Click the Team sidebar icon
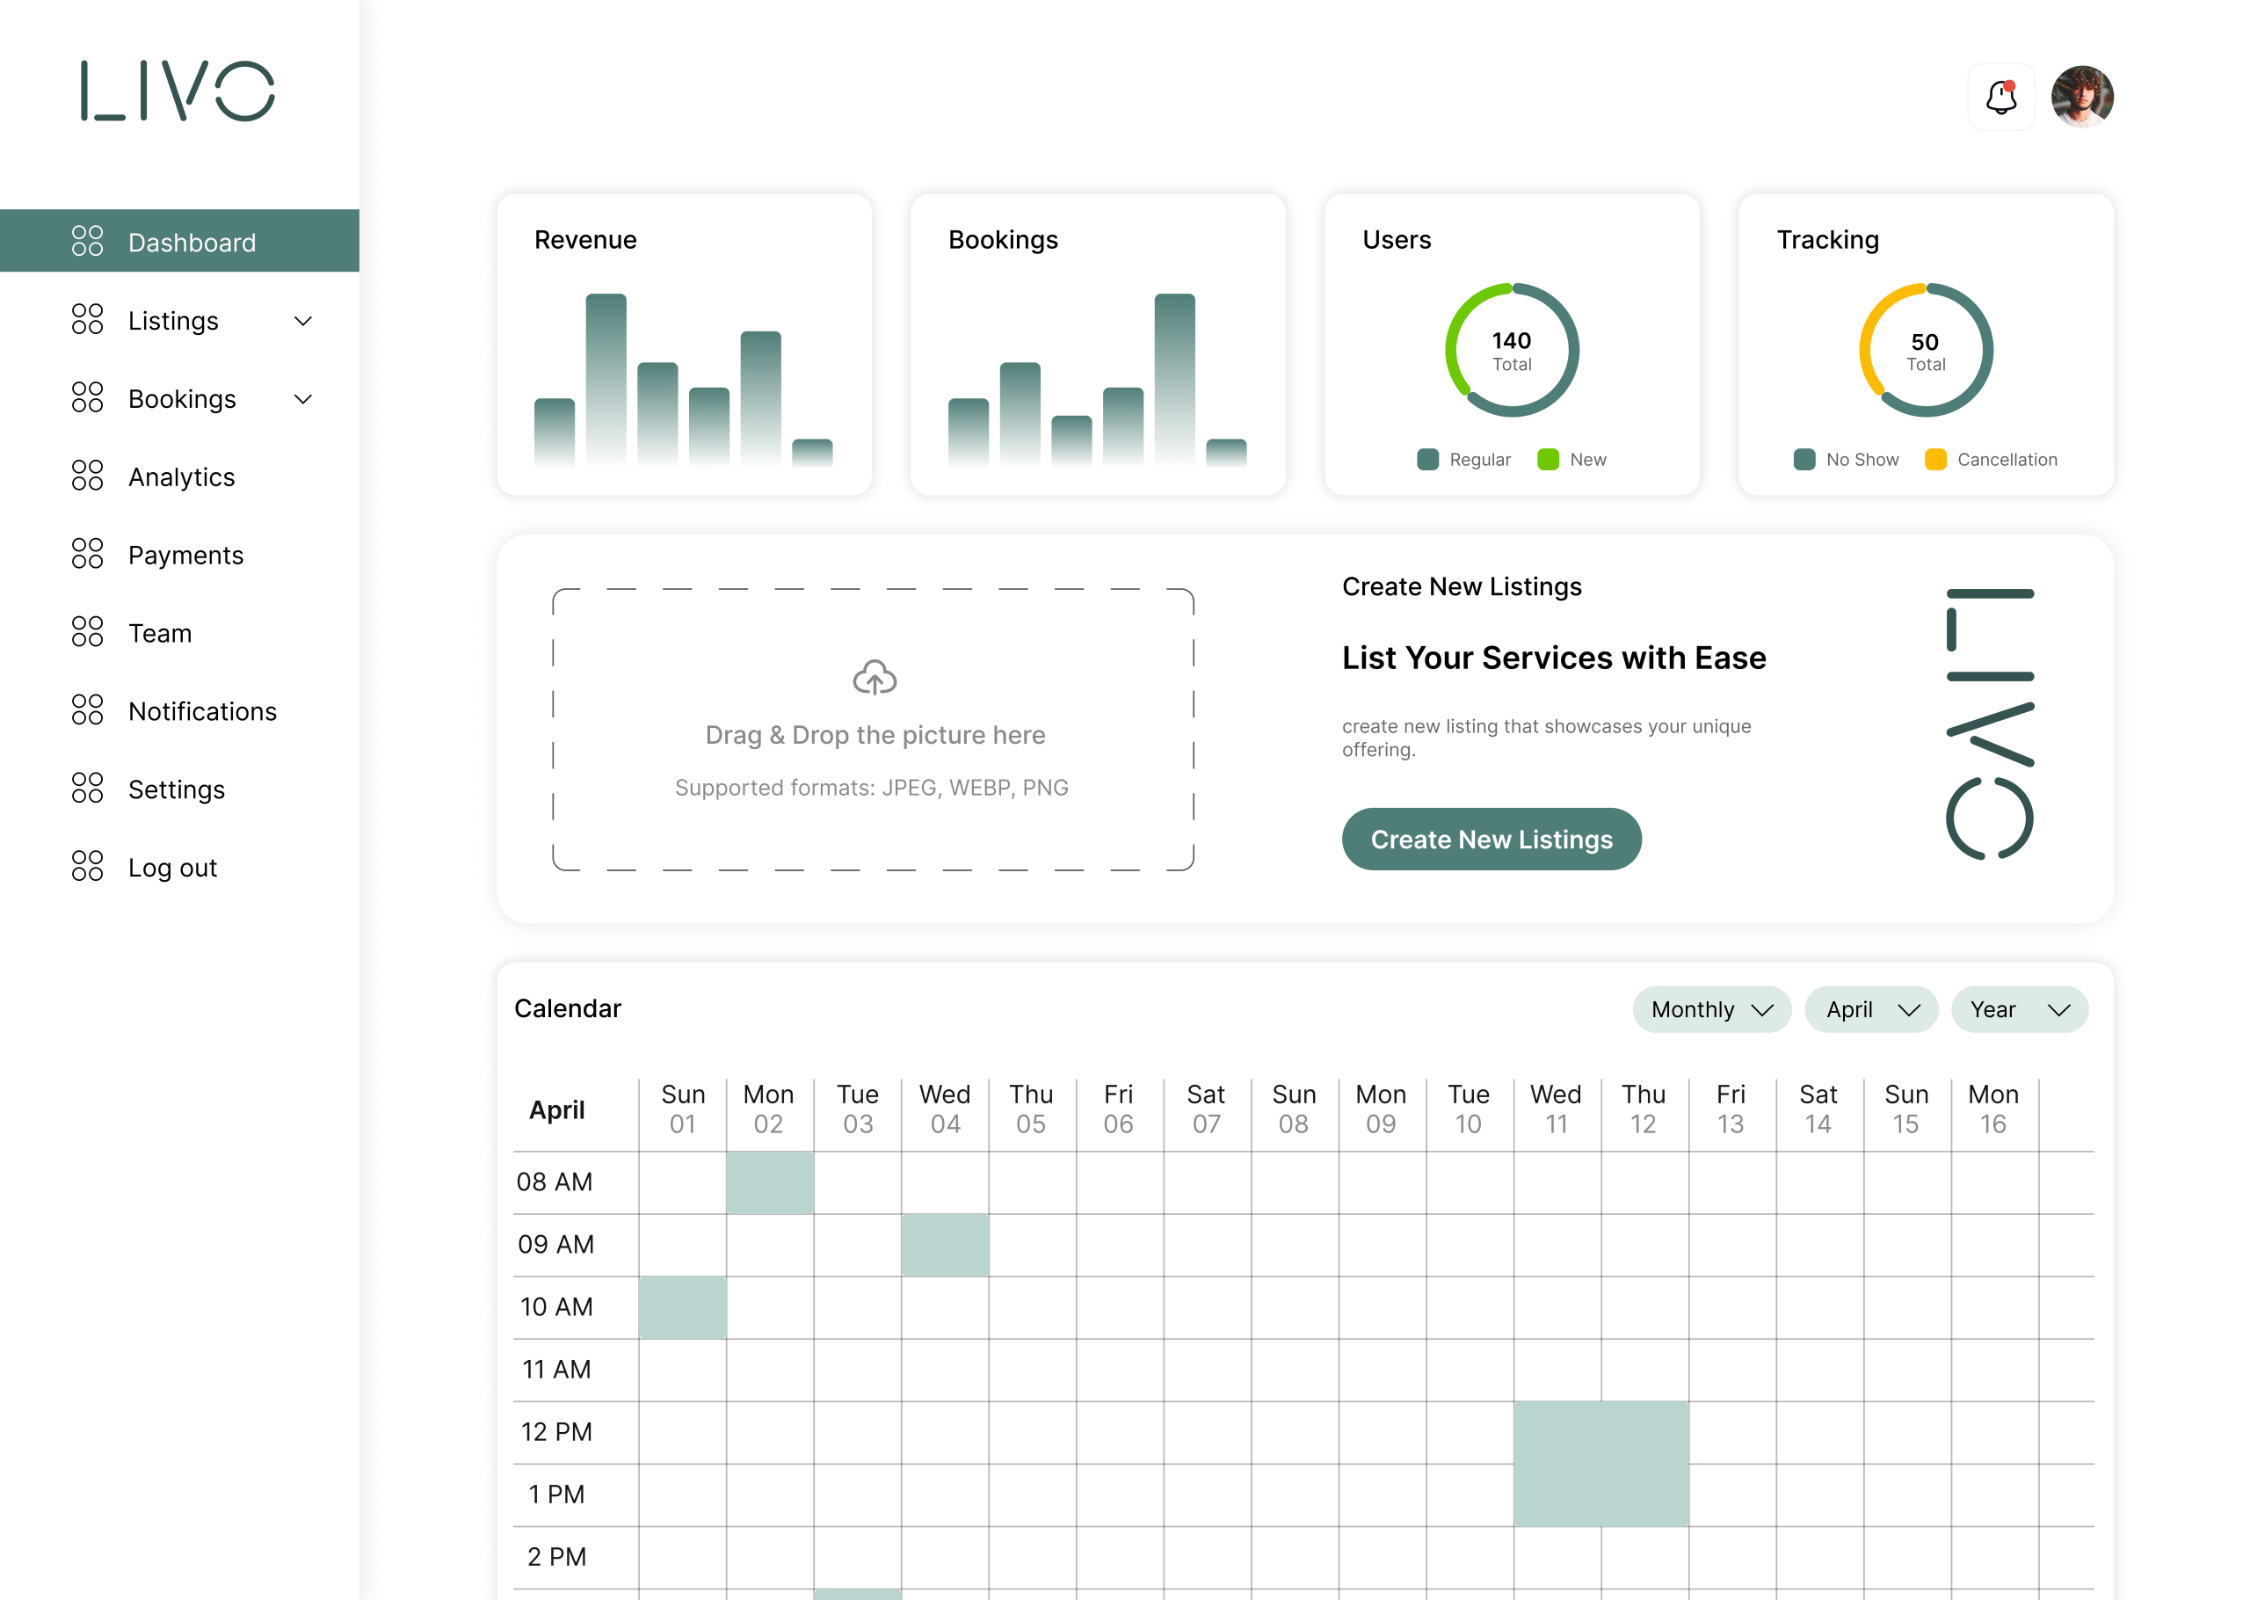The height and width of the screenshot is (1600, 2250). click(88, 631)
